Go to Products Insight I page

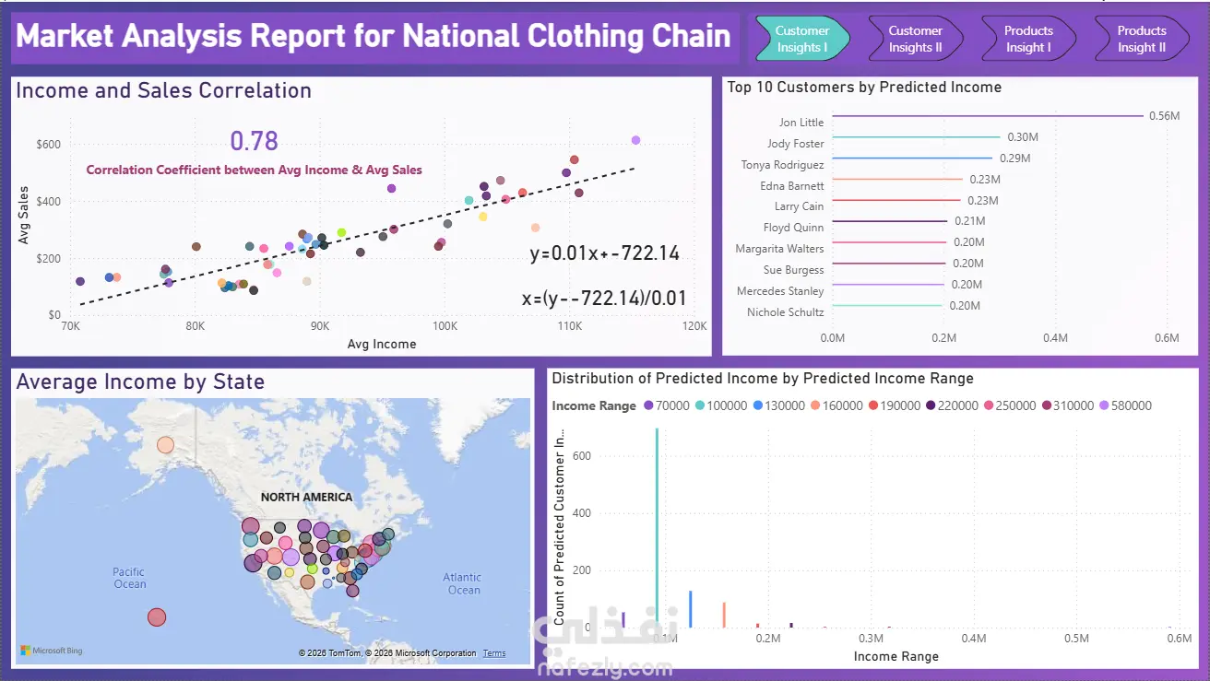tap(1027, 39)
